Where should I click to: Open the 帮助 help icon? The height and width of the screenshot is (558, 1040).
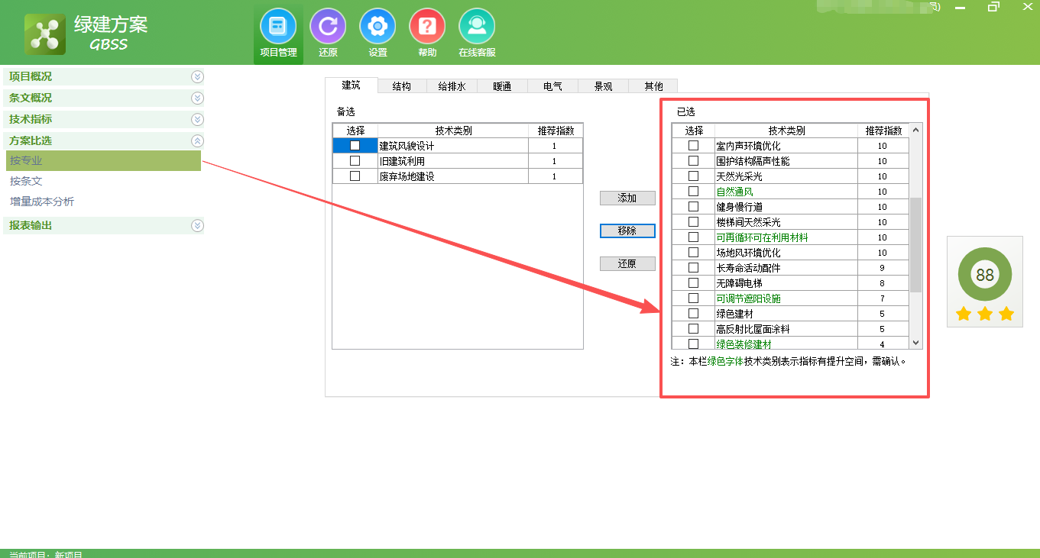coord(426,32)
